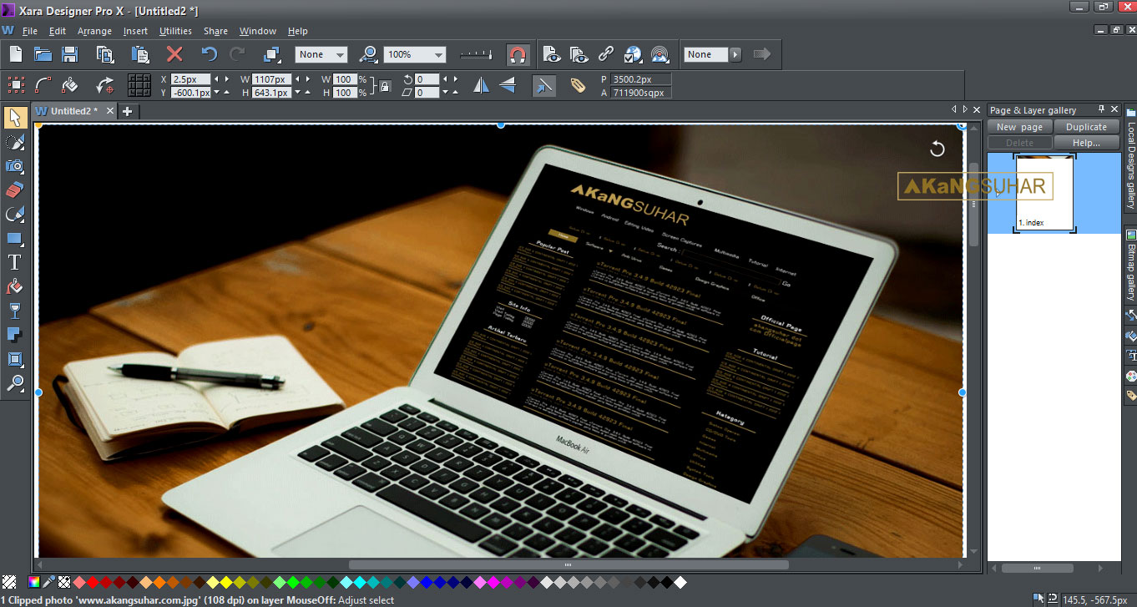Open the Grid array icon on infobar
Viewport: 1137px width, 607px height.
[139, 85]
